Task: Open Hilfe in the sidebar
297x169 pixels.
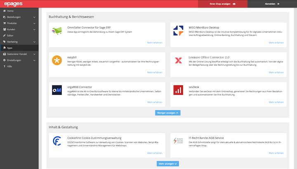Action: click(9, 66)
